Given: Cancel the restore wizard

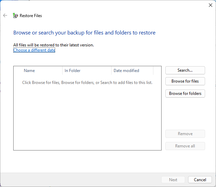Looking at the screenshot, I should coord(200,180).
